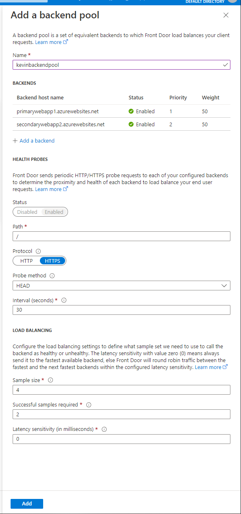241x514 pixels.
Task: Open the Probe method dropdown
Action: point(224,286)
